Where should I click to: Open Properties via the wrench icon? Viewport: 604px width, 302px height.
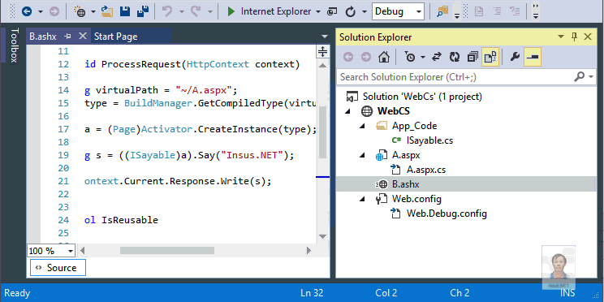pyautogui.click(x=515, y=58)
